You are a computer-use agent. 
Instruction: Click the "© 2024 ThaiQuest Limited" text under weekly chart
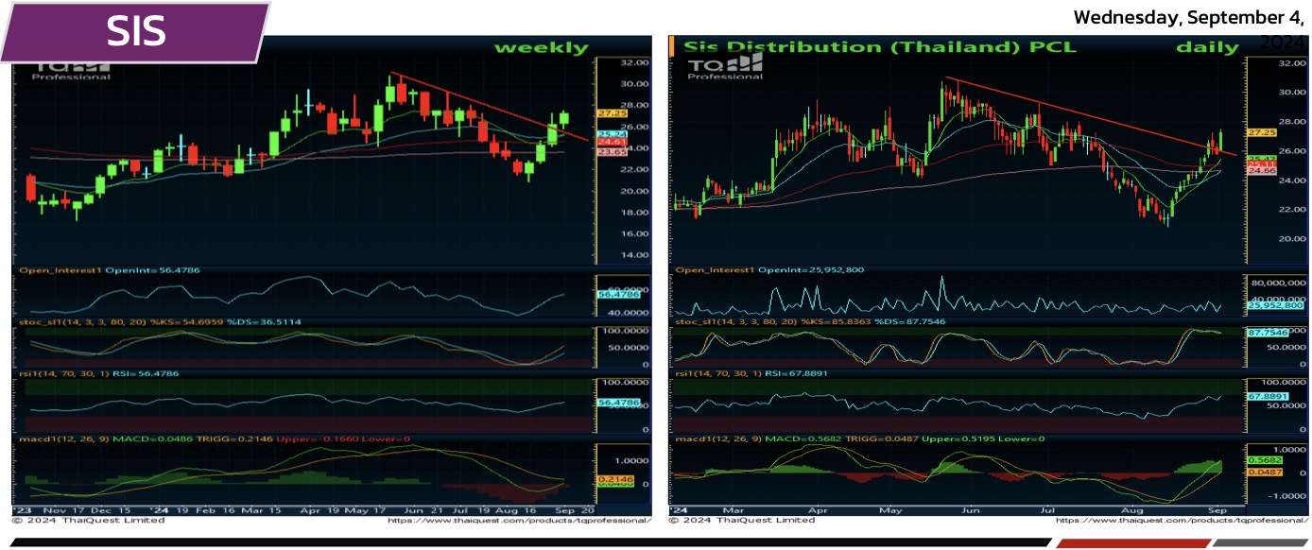87,521
